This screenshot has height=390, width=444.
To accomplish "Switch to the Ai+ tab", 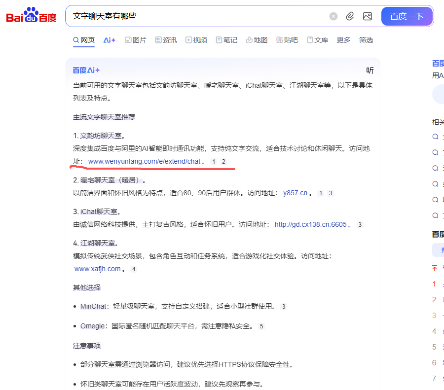I will point(110,40).
